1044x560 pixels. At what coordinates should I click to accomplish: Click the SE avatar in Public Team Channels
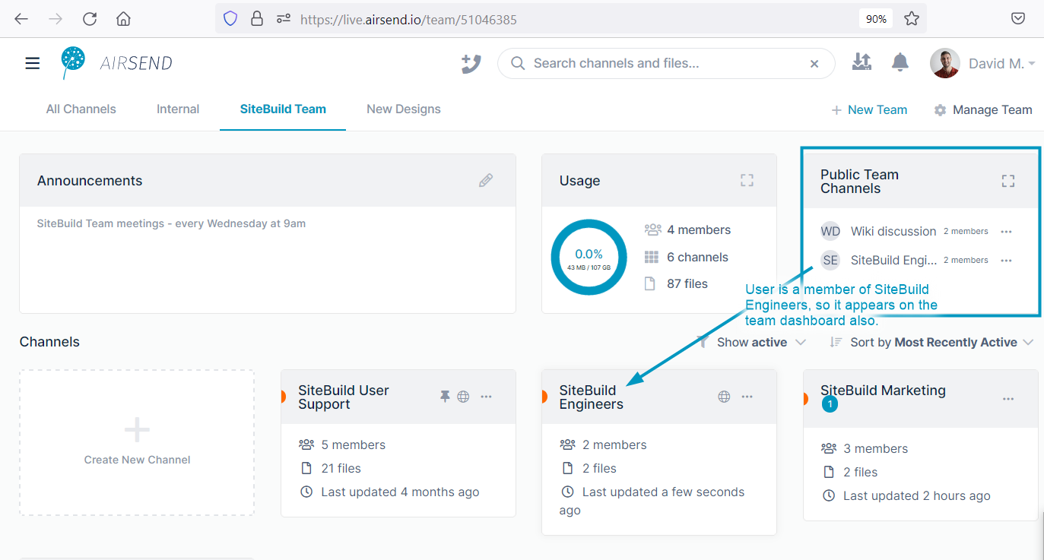[830, 260]
